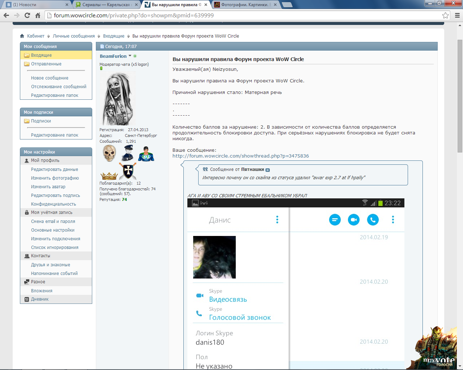This screenshot has width=463, height=370.
Task: Open Редактирование папок under Мои сообщения
Action: click(55, 95)
